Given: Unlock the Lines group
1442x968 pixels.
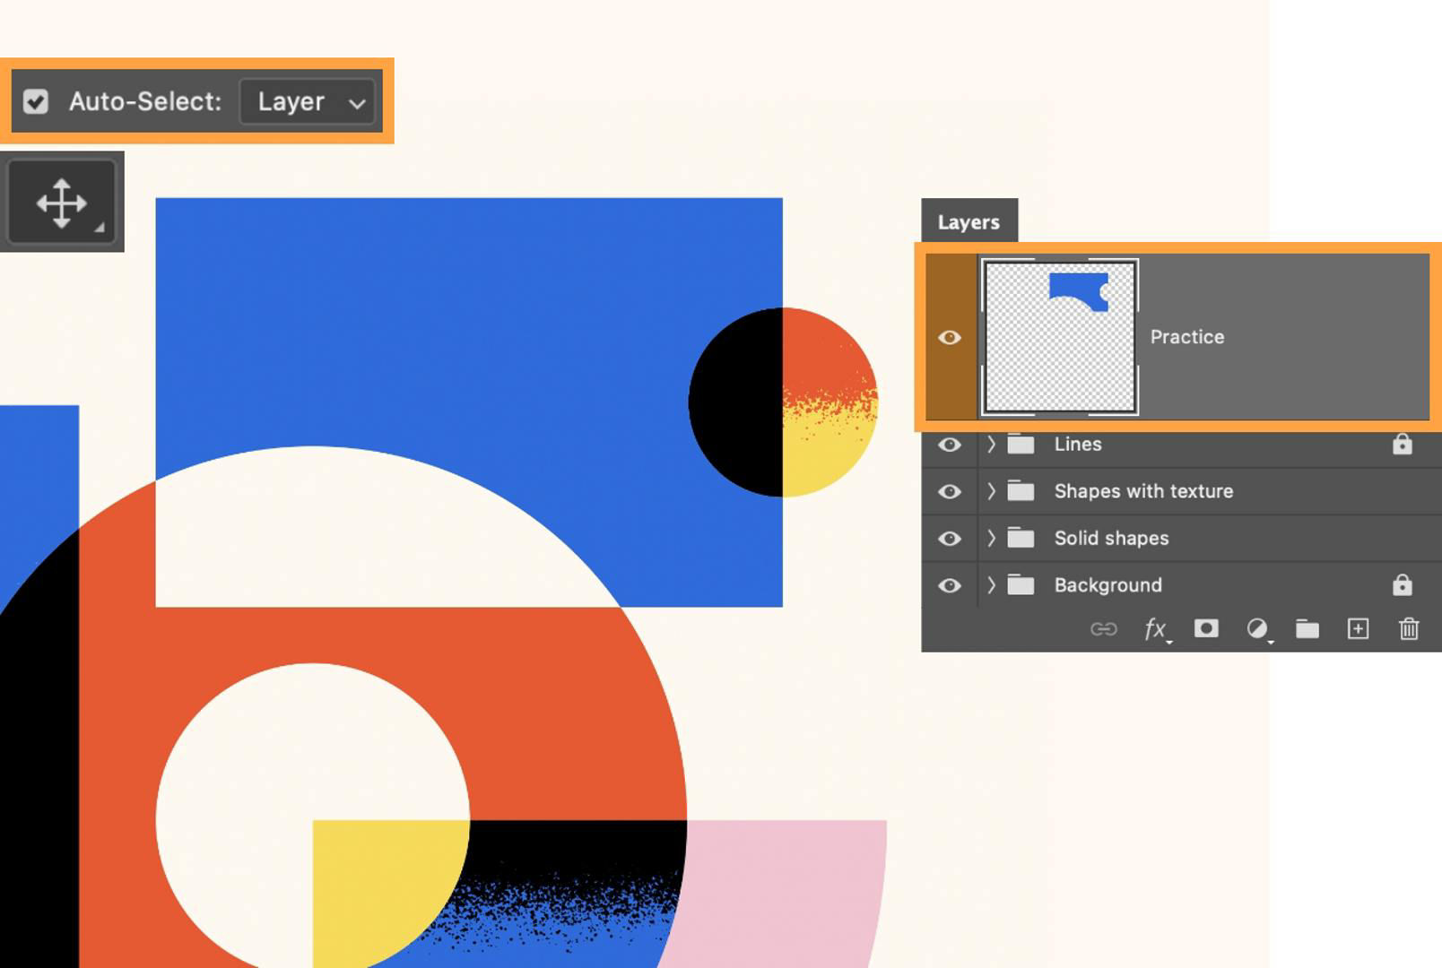Looking at the screenshot, I should coord(1402,444).
